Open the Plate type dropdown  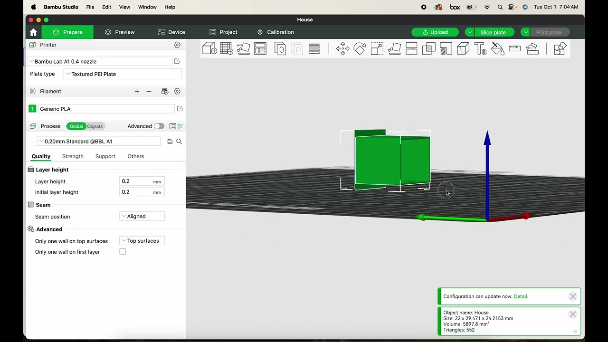(x=123, y=74)
